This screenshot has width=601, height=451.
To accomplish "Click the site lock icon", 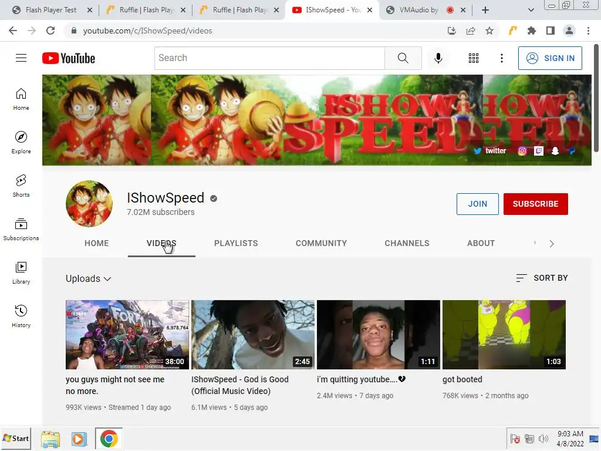I will 74,31.
